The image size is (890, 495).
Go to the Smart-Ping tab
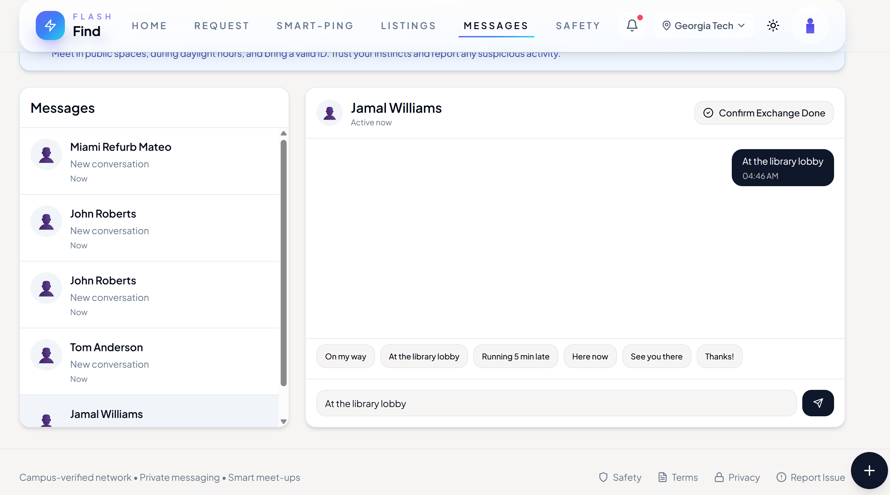315,25
